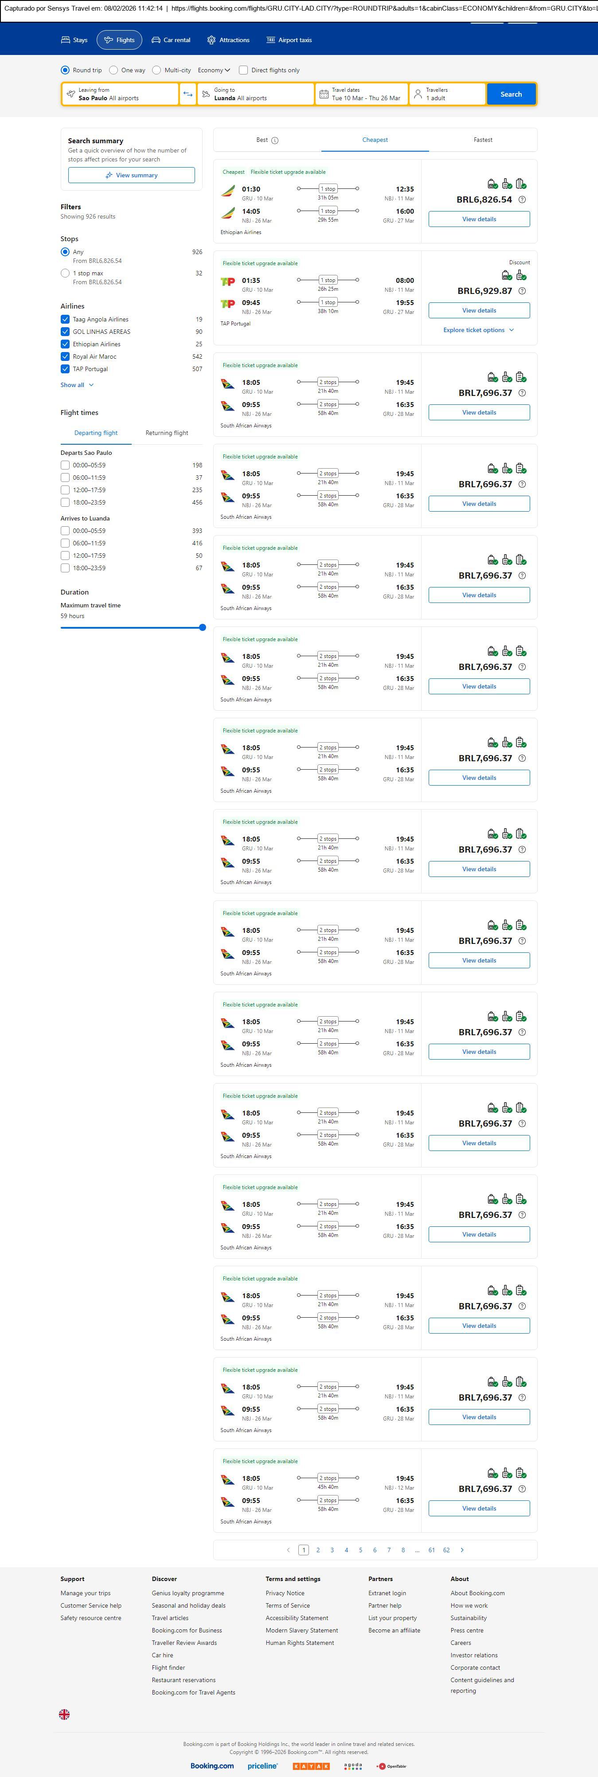Click the maximum travel time slider handle
Image resolution: width=598 pixels, height=1777 pixels.
[202, 628]
